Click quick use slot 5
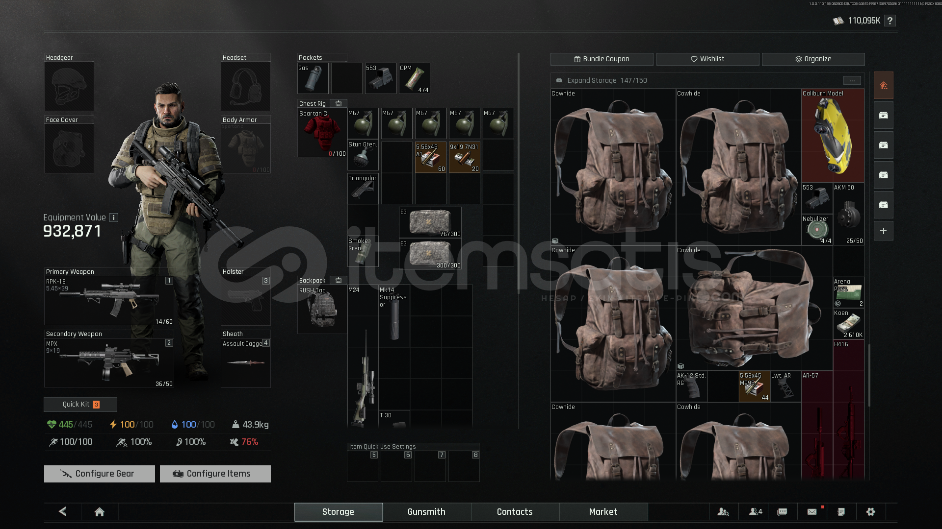The width and height of the screenshot is (942, 529). (363, 466)
